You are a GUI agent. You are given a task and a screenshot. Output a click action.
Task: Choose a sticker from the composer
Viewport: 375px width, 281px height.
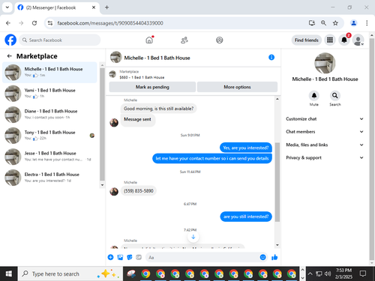(x=130, y=257)
